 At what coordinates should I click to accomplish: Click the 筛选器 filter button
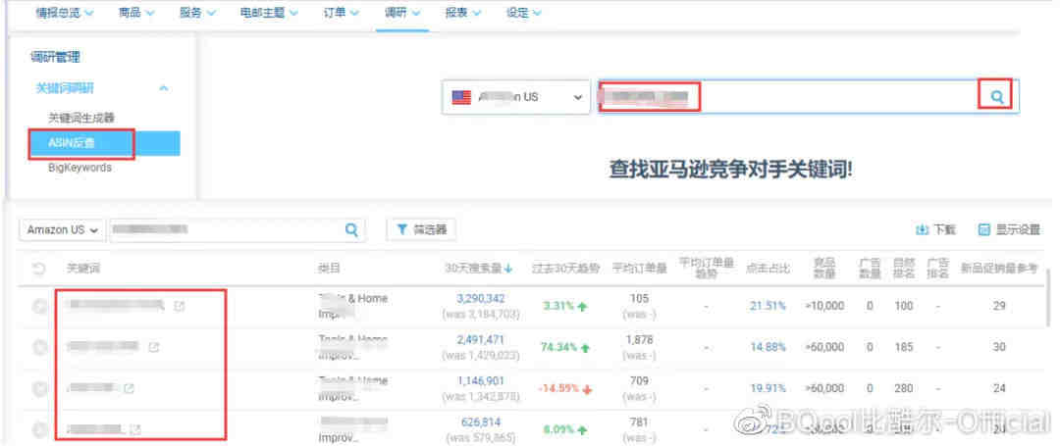421,230
